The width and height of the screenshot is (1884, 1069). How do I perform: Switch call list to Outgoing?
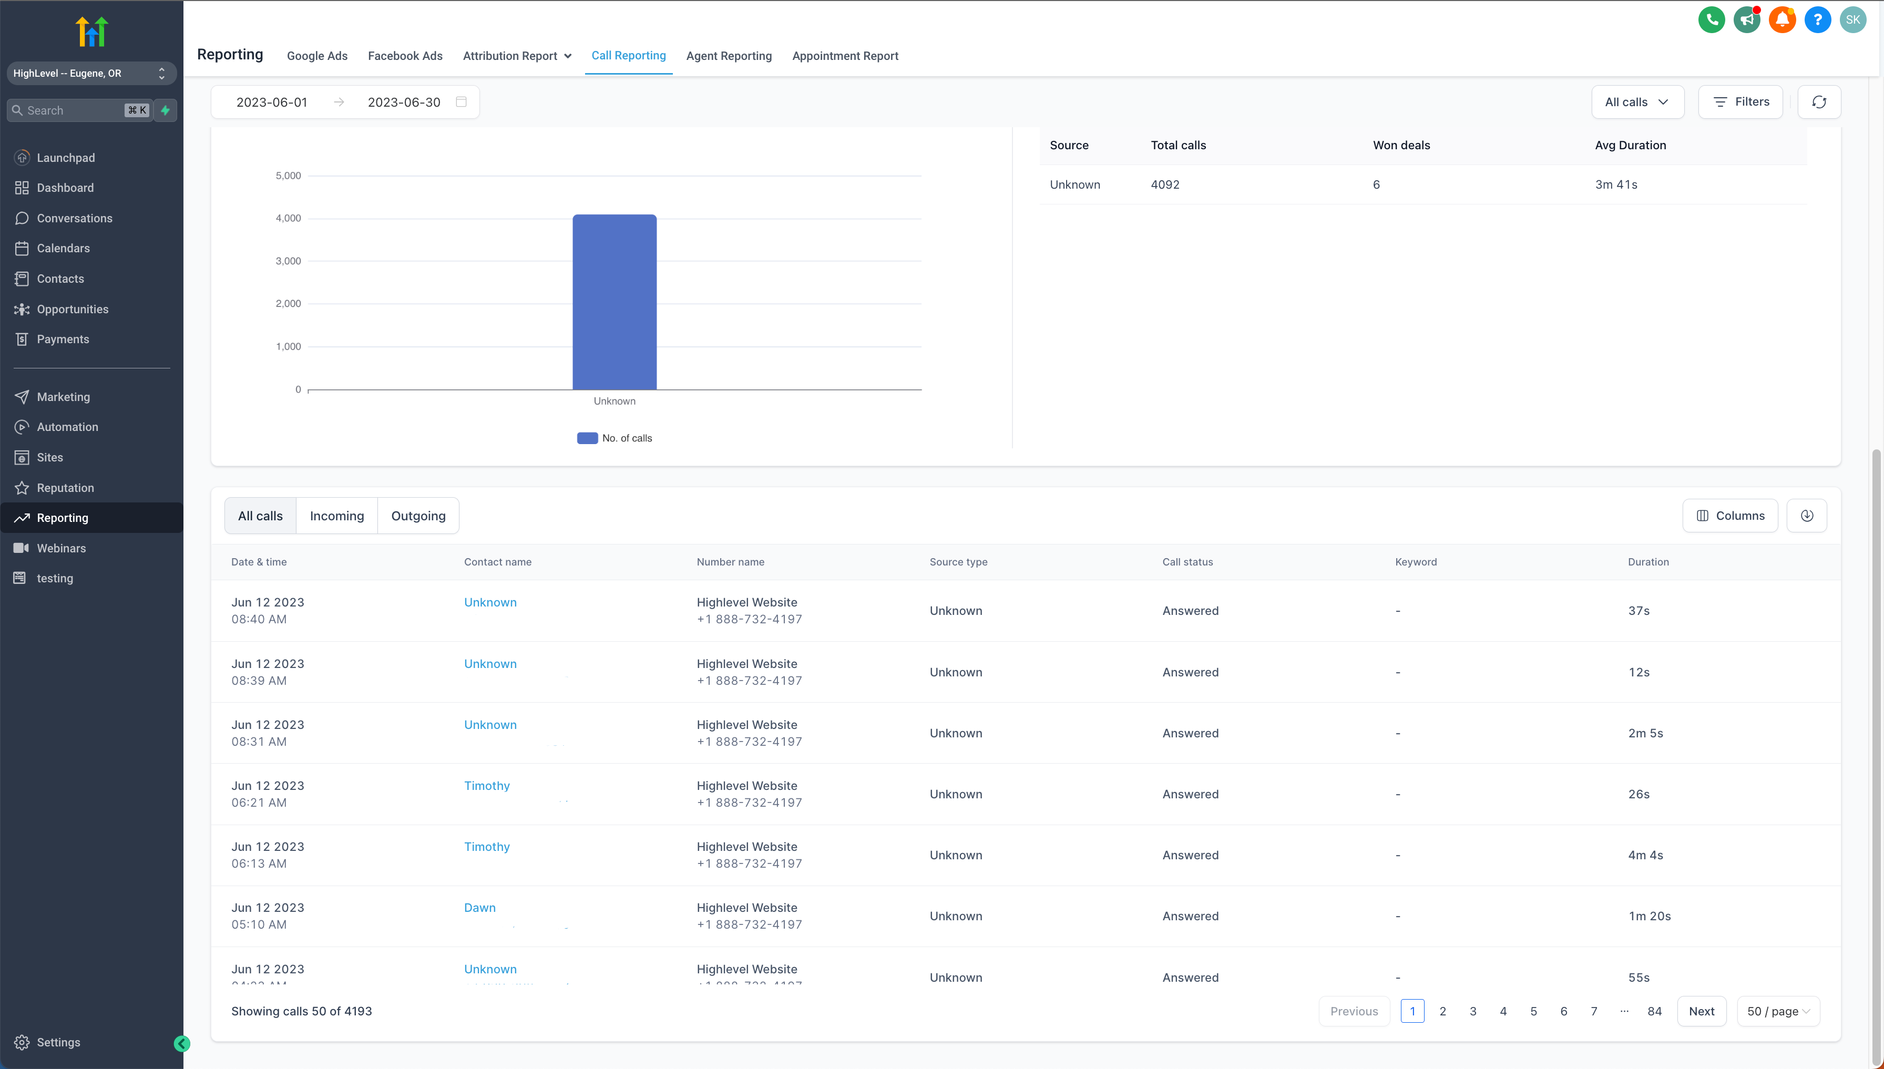pyautogui.click(x=418, y=516)
